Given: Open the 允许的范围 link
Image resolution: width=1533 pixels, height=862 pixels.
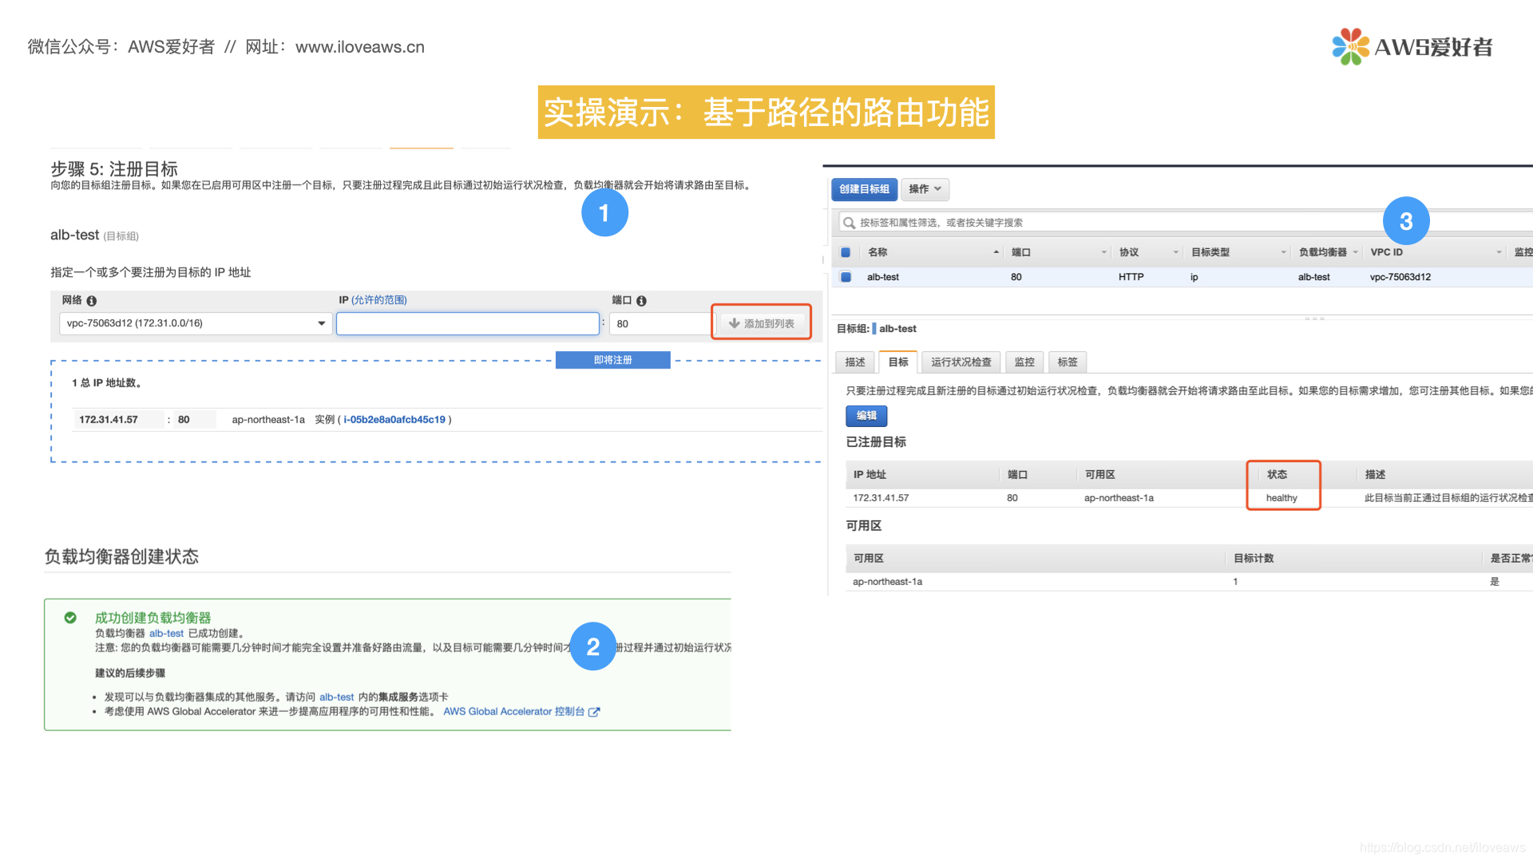Looking at the screenshot, I should [x=379, y=300].
